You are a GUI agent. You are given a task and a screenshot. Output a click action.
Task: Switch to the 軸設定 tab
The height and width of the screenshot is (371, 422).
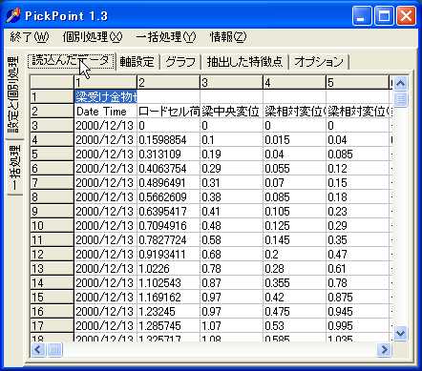tap(137, 62)
